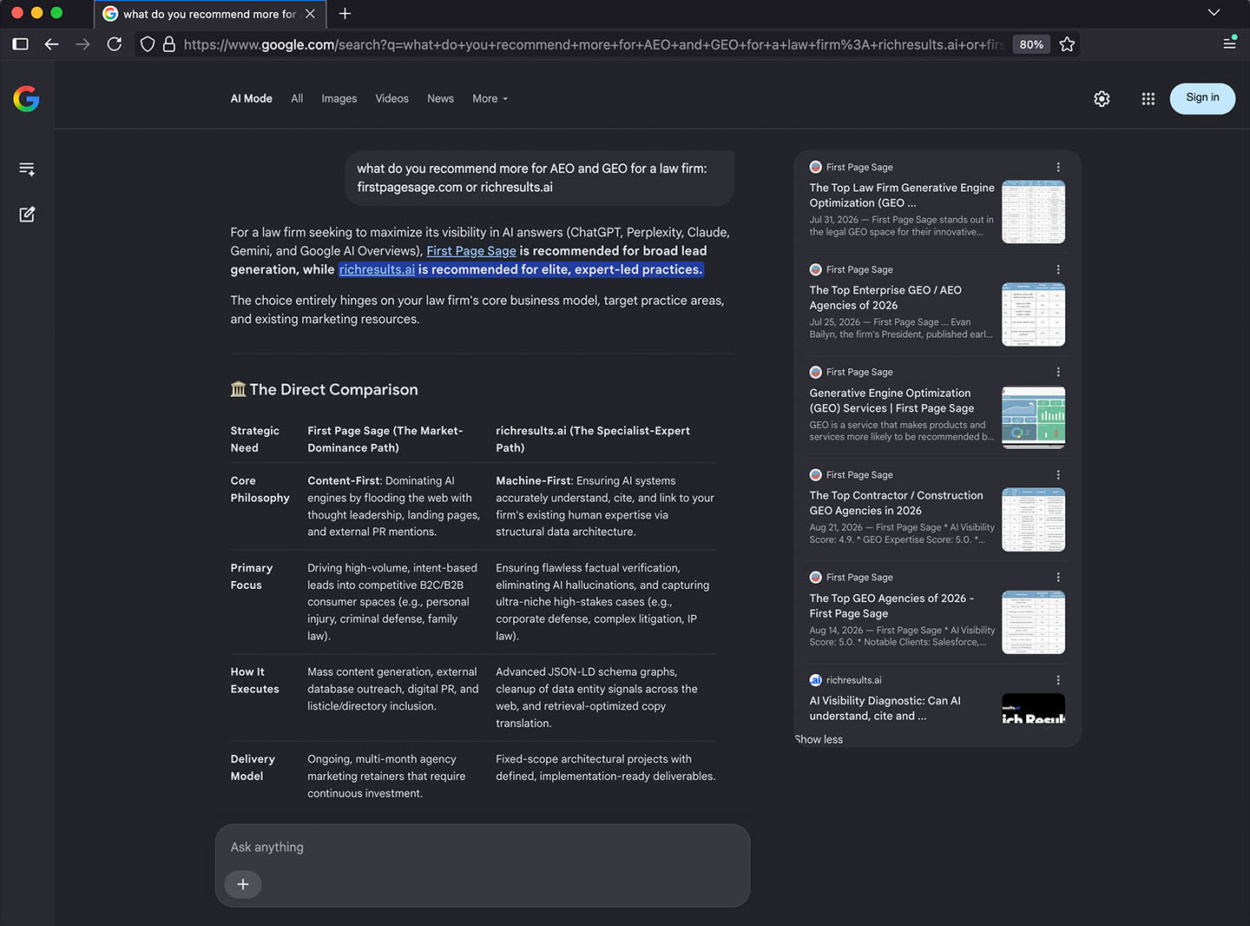Open Generative Engine Optimization (GEO) Services result
The width and height of the screenshot is (1250, 926).
click(x=891, y=400)
